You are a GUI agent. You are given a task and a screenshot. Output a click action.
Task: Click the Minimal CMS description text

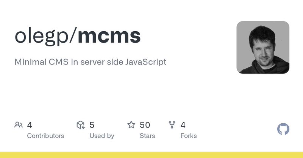click(91, 62)
